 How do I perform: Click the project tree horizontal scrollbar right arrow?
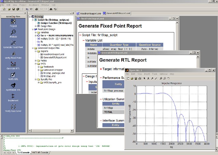(x=72, y=131)
